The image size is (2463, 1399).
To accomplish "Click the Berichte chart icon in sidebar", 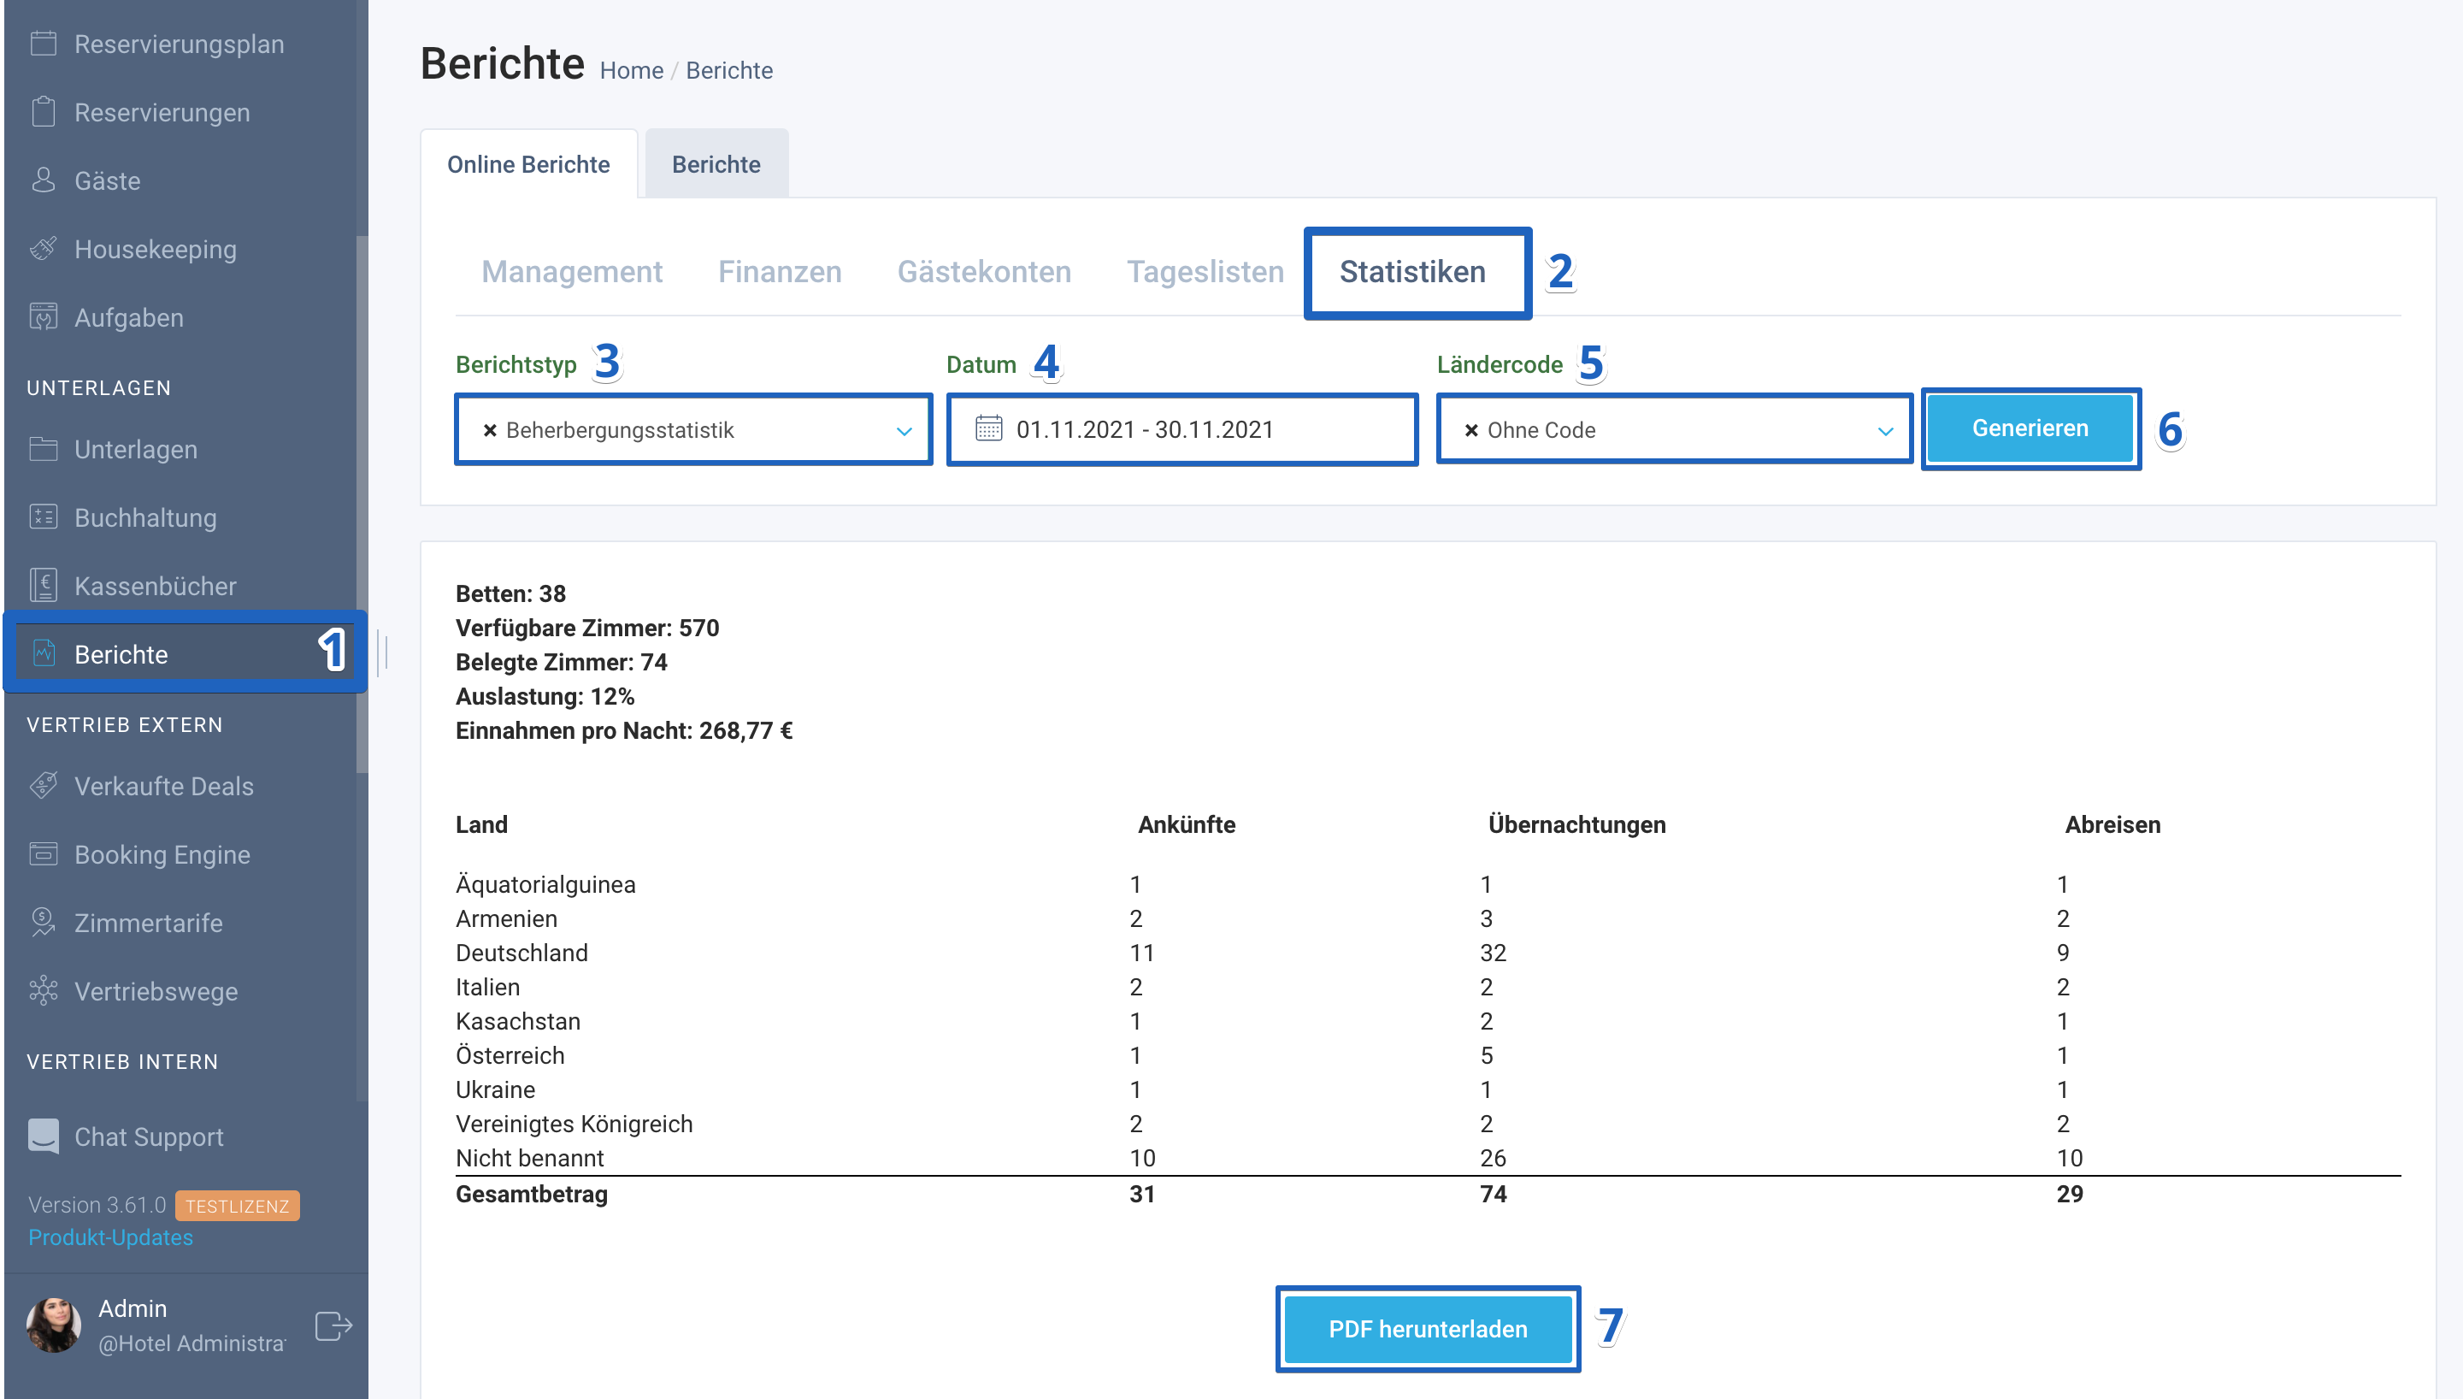I will tap(44, 653).
